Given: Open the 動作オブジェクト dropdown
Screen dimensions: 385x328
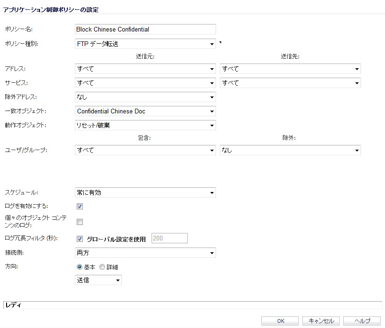Looking at the screenshot, I should click(x=145, y=125).
